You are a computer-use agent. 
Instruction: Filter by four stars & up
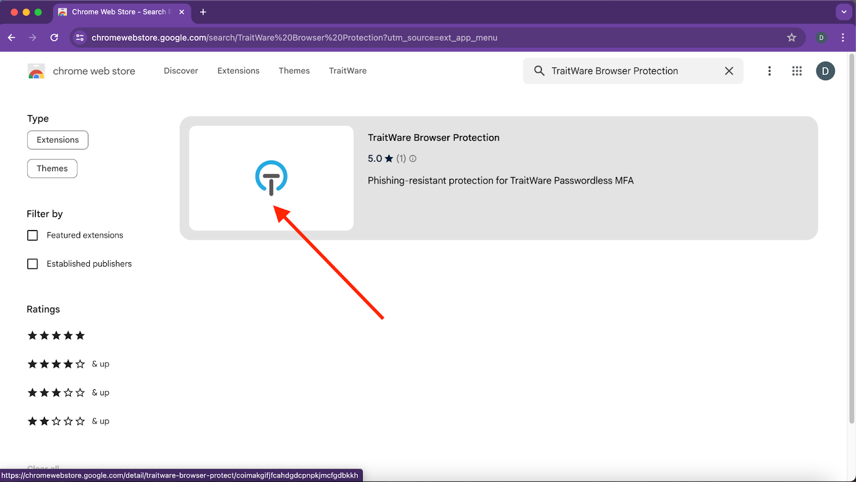(x=68, y=364)
